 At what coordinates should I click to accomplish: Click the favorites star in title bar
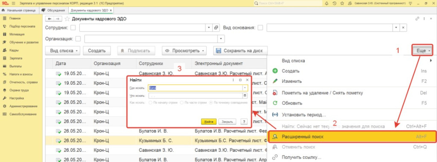click(x=342, y=3)
